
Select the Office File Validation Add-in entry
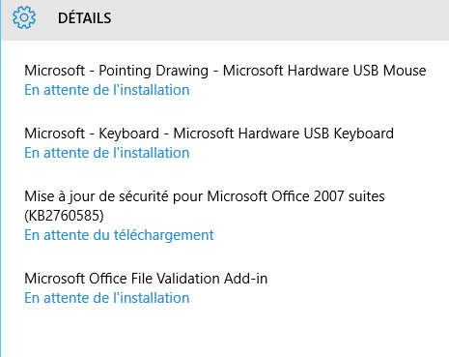tap(146, 279)
